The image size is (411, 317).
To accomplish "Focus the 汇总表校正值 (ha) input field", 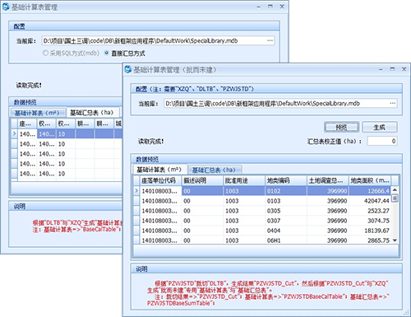I will 382,141.
